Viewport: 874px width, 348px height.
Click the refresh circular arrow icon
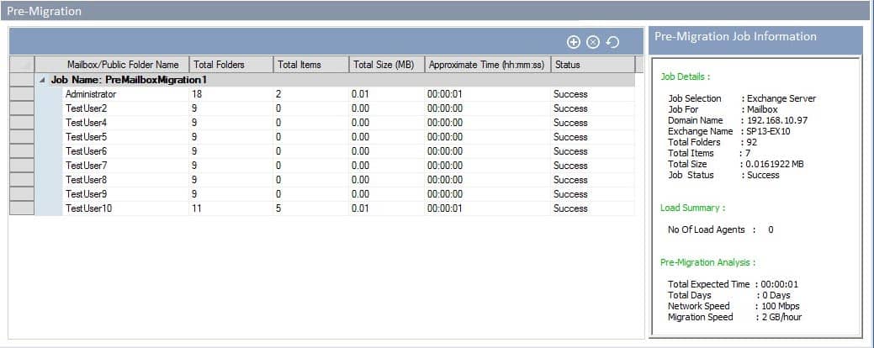tap(612, 42)
